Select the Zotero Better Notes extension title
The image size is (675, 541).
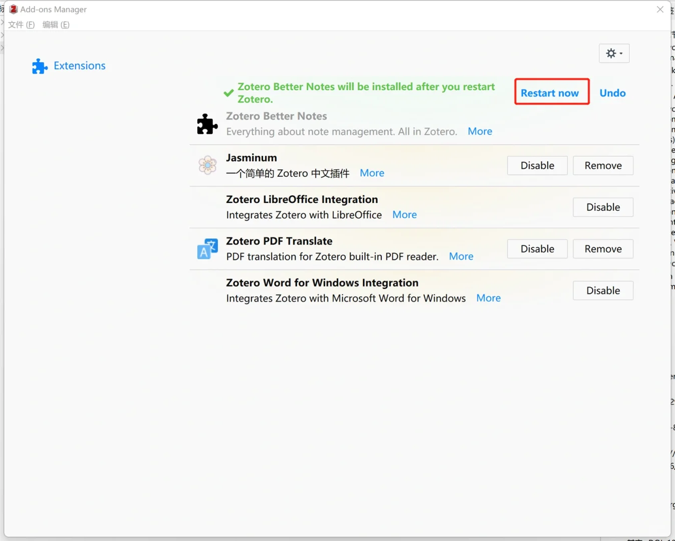pos(277,116)
